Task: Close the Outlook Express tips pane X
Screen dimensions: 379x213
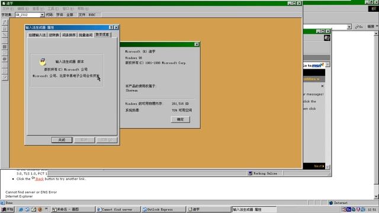Action: pyautogui.click(x=322, y=86)
